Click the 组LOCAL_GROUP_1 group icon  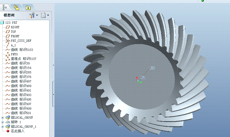coord(8,127)
